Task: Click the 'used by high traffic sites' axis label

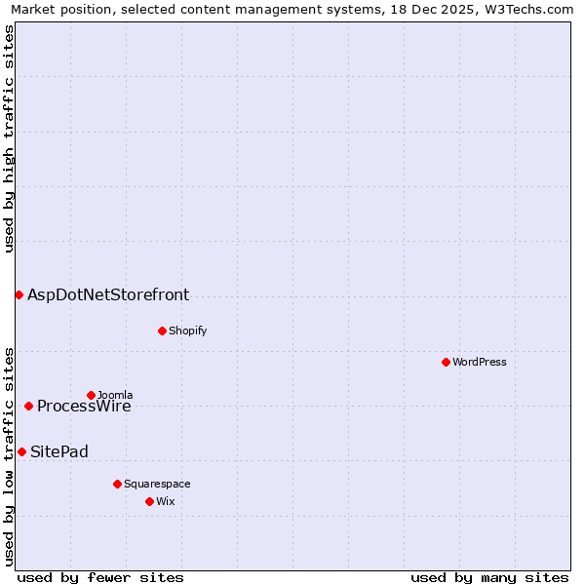Action: click(9, 138)
